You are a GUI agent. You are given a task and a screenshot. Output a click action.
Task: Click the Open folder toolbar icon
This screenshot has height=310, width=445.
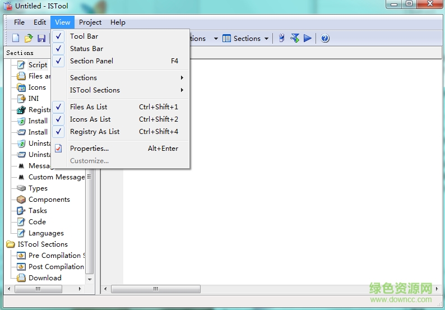click(x=29, y=38)
